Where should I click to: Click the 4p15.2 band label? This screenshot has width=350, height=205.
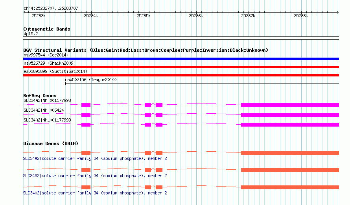31,34
